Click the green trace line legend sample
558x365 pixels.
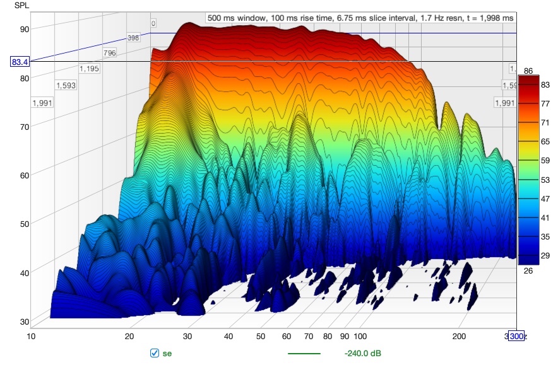tap(304, 354)
